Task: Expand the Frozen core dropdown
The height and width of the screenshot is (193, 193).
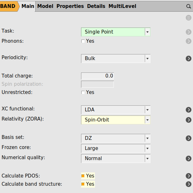Action: [115, 148]
